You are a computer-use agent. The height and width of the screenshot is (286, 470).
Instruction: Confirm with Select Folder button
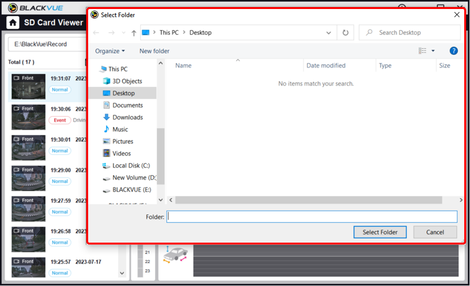pos(380,232)
